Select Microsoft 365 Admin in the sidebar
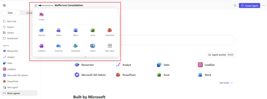 coord(15,75)
